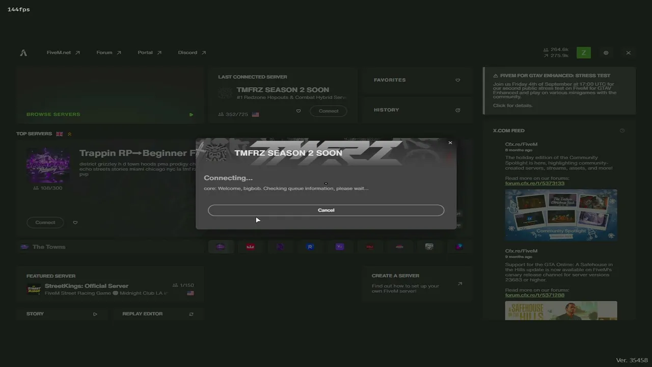
Task: Click the Story play arrow icon
Action: click(x=95, y=314)
